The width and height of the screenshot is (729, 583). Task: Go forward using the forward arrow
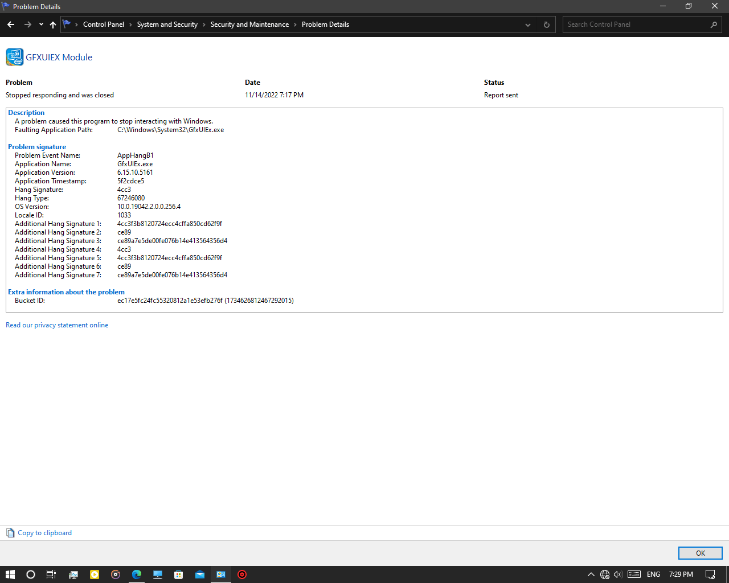click(x=27, y=24)
